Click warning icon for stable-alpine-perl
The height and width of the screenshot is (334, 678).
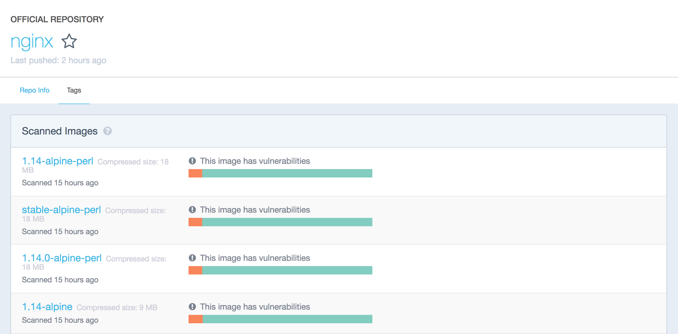(192, 209)
